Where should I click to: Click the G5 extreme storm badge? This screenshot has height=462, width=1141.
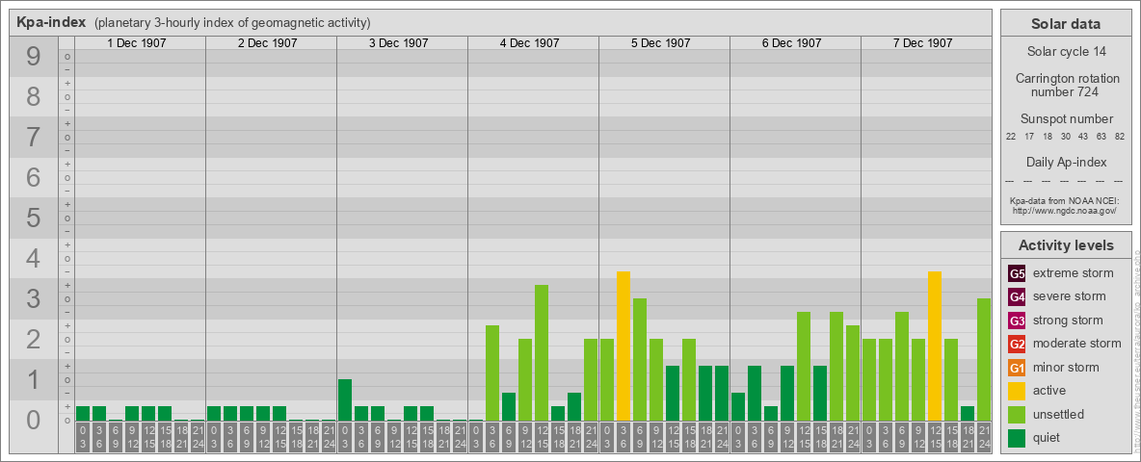[x=1017, y=274]
